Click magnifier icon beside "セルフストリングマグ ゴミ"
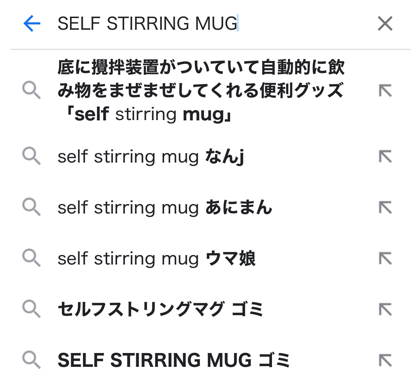Viewport: 417px width, 381px height. point(31,309)
